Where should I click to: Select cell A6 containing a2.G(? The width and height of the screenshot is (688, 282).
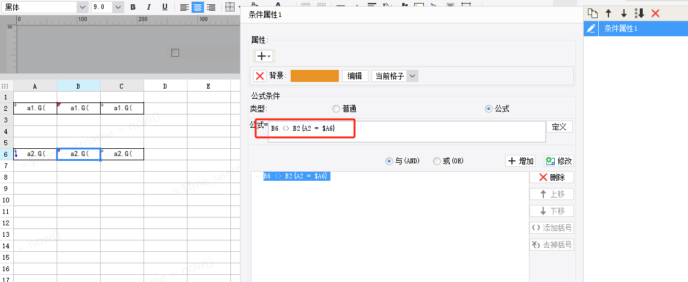(35, 154)
